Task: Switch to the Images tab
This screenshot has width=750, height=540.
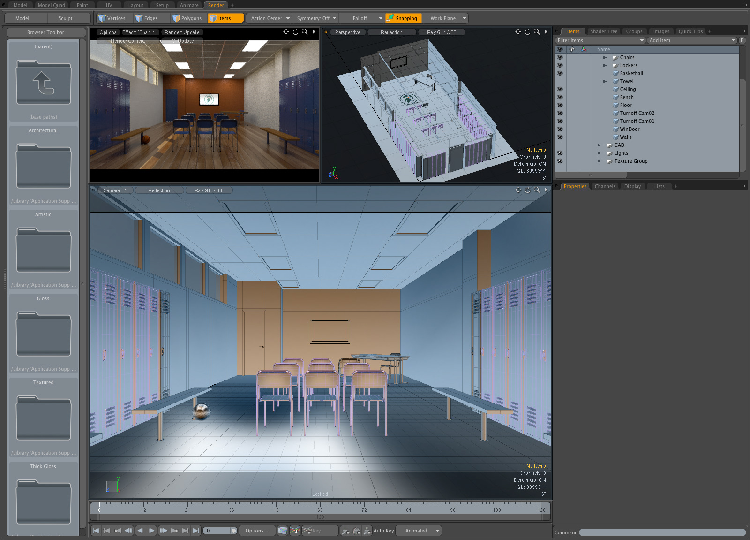Action: click(x=661, y=31)
